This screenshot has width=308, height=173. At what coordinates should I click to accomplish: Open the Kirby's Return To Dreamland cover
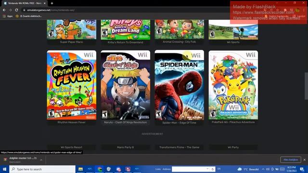(x=125, y=29)
